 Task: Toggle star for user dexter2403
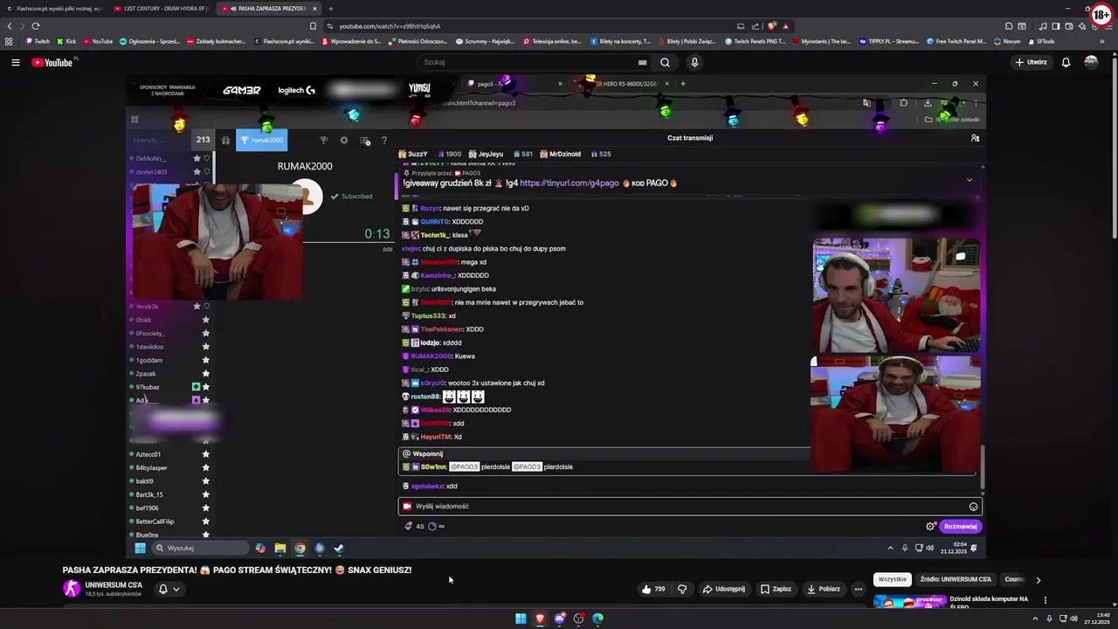(x=197, y=172)
